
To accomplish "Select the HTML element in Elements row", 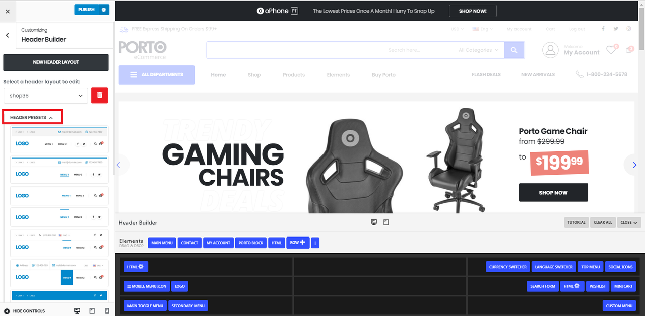I will click(x=277, y=243).
